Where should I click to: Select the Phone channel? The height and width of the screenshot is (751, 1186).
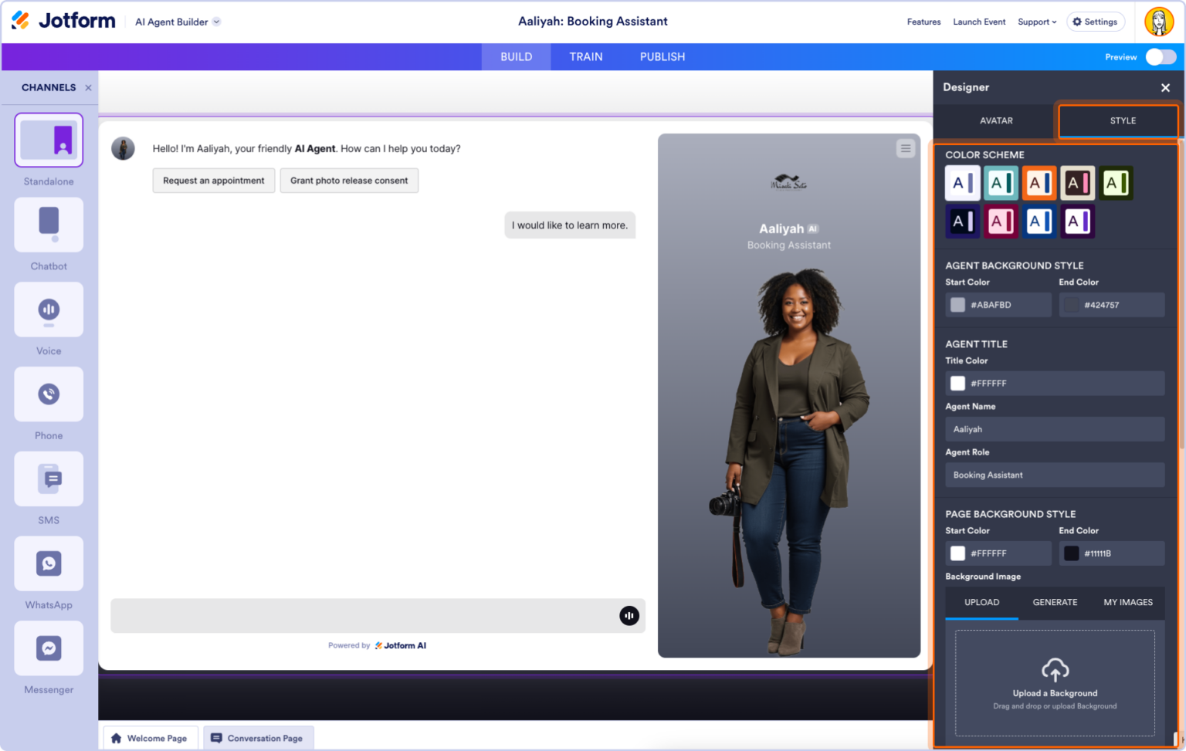pyautogui.click(x=48, y=394)
